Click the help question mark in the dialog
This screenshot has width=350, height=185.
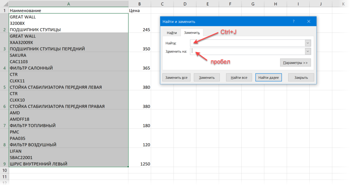[294, 21]
